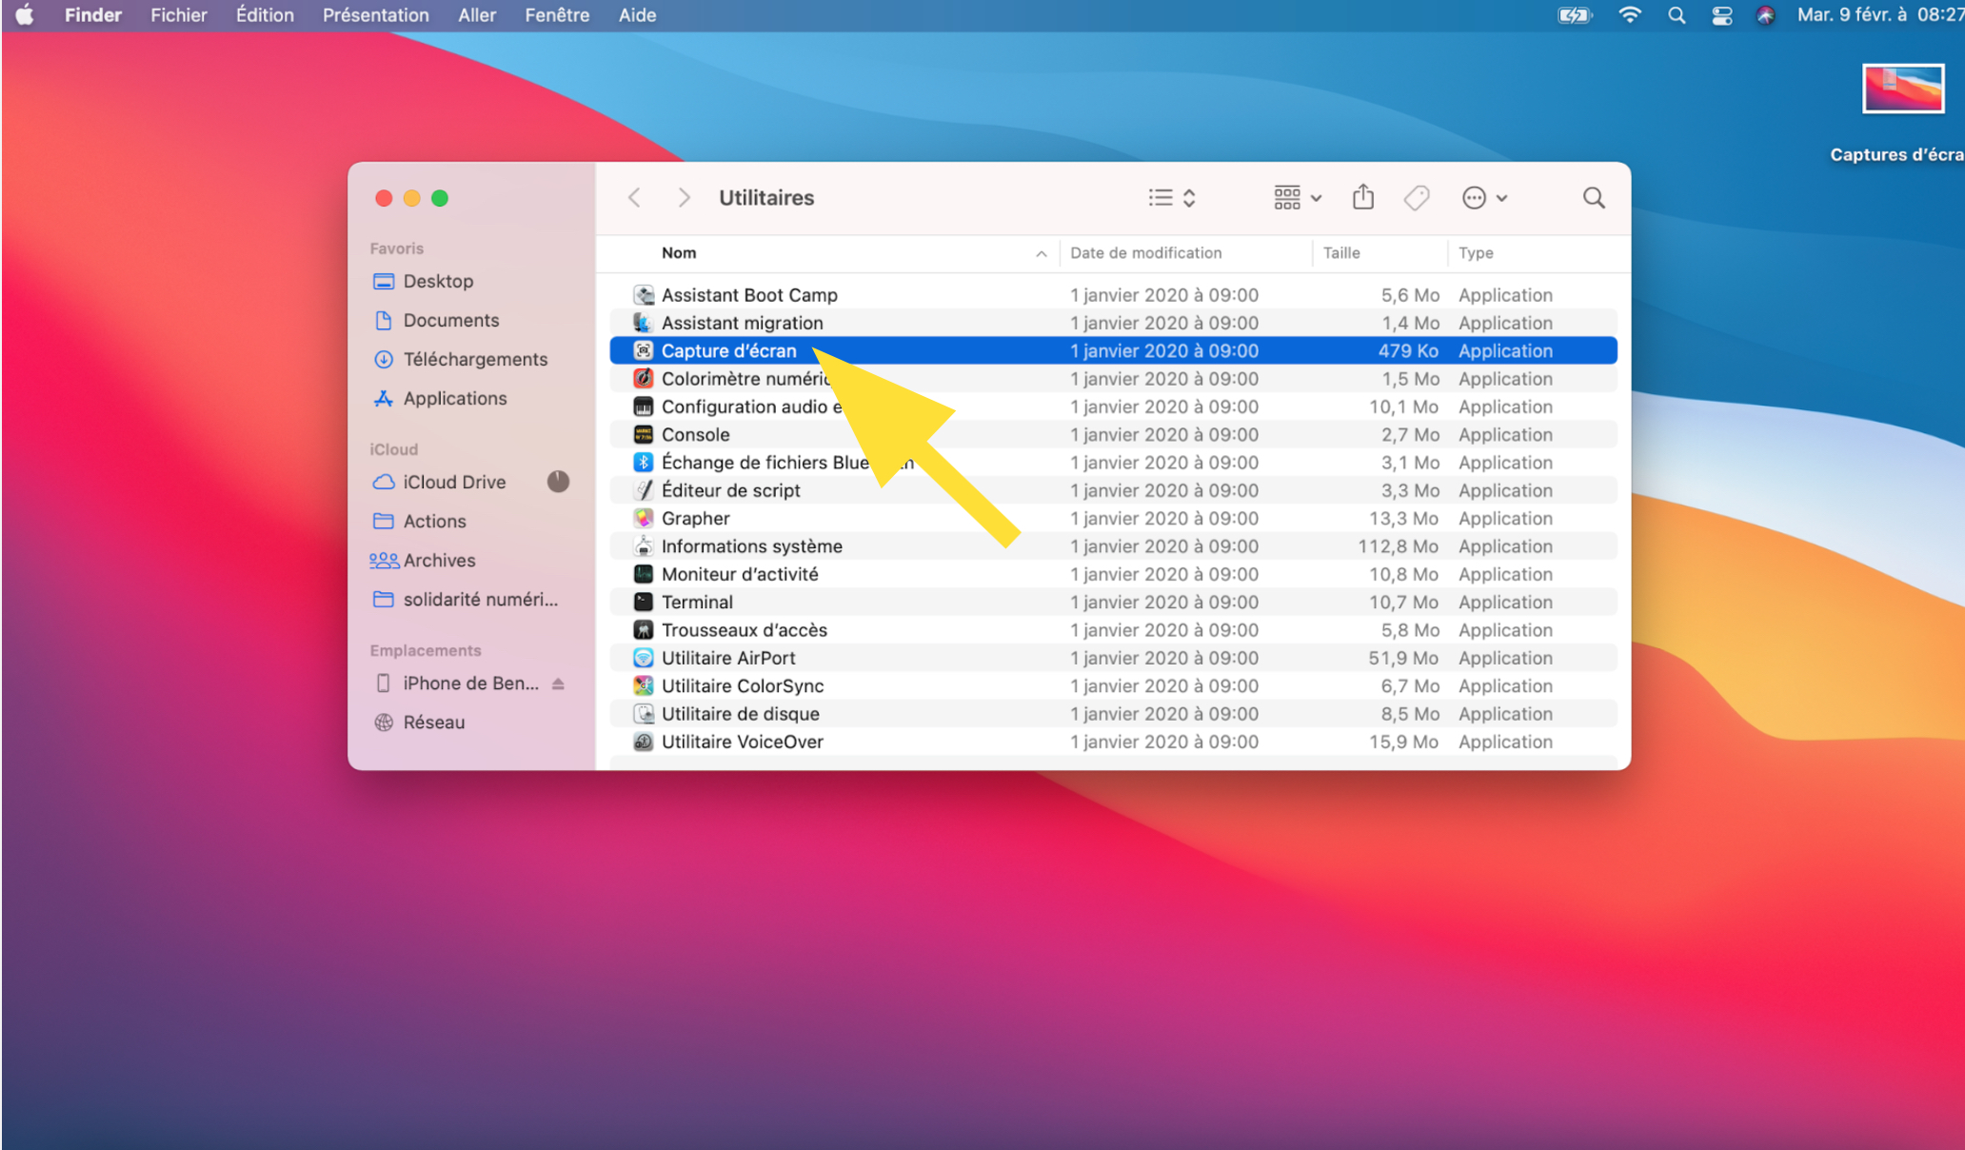Select the Terminal app icon
The image size is (1965, 1150).
[x=644, y=602]
